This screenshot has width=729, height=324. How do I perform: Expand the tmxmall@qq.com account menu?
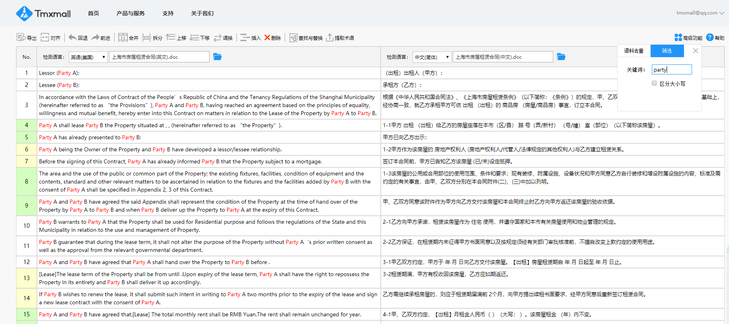point(700,13)
